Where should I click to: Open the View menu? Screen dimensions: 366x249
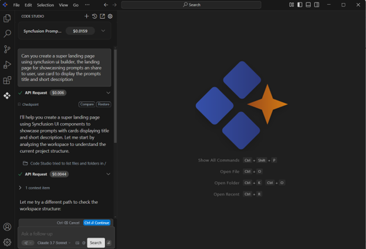63,5
